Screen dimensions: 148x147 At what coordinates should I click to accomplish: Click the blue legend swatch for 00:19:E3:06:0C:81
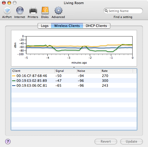click(14, 86)
